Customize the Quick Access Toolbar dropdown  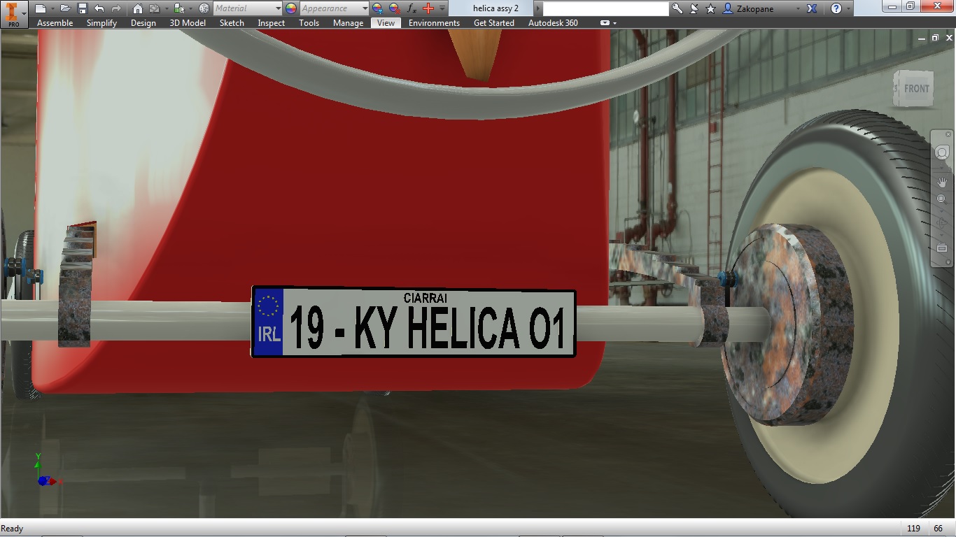coord(442,8)
